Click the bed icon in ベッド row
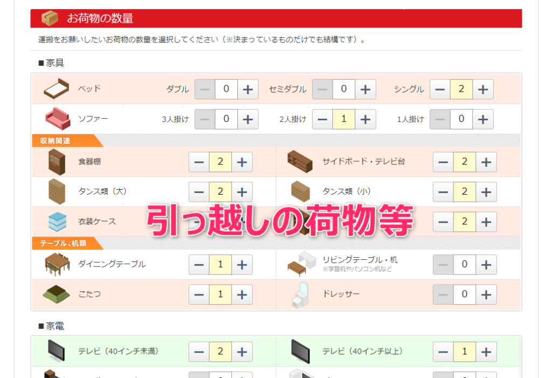Viewport: 552px width, 378px height. click(56, 89)
